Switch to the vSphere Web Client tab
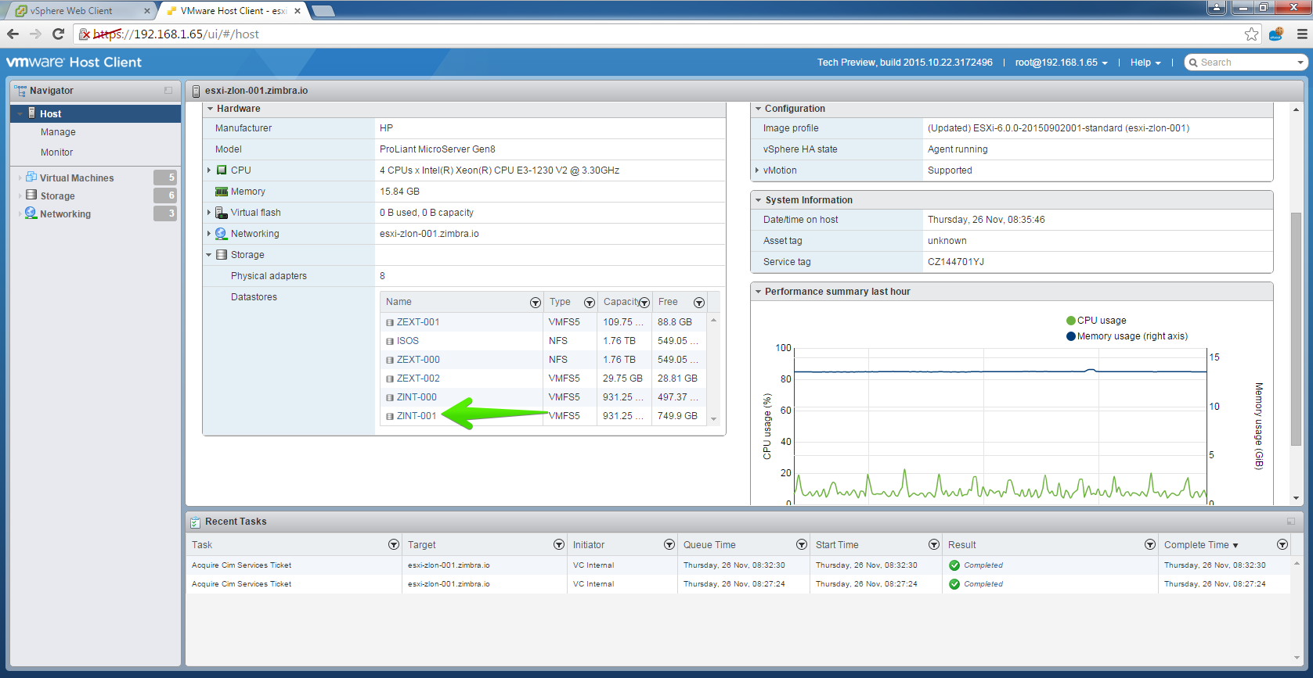The height and width of the screenshot is (678, 1313). (x=81, y=11)
